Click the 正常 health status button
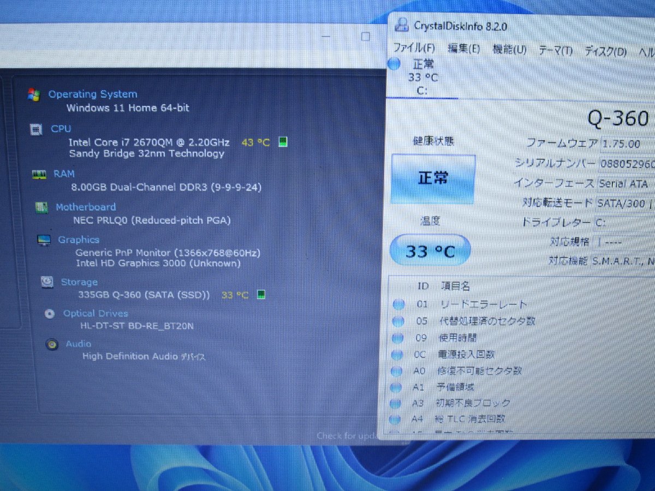655x491 pixels. pos(433,179)
